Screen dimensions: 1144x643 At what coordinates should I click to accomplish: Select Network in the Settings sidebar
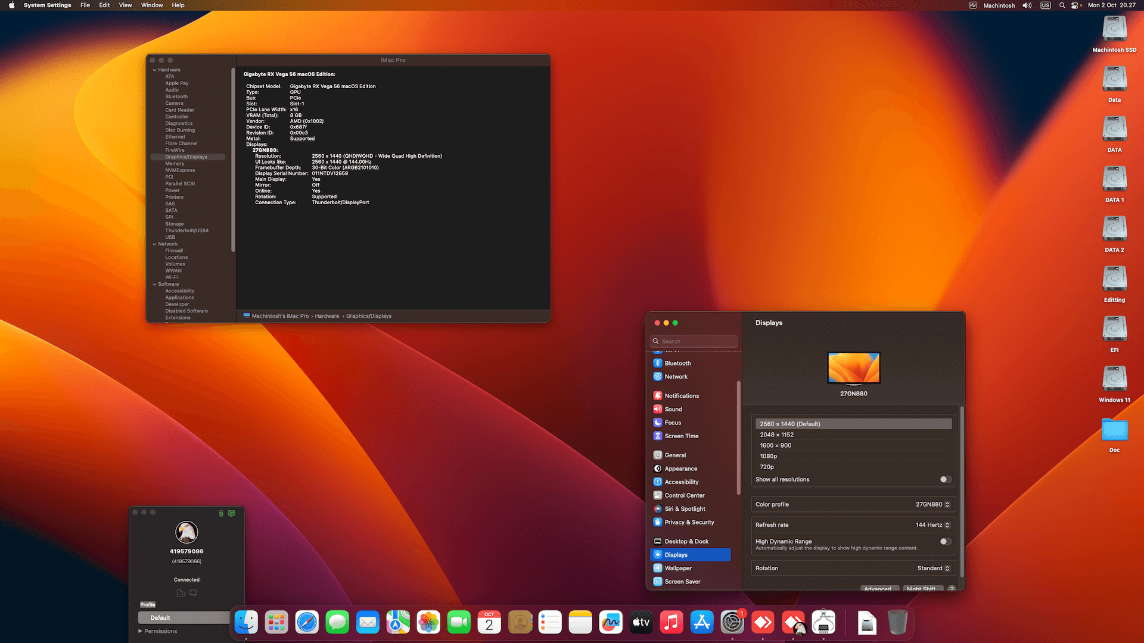point(677,376)
